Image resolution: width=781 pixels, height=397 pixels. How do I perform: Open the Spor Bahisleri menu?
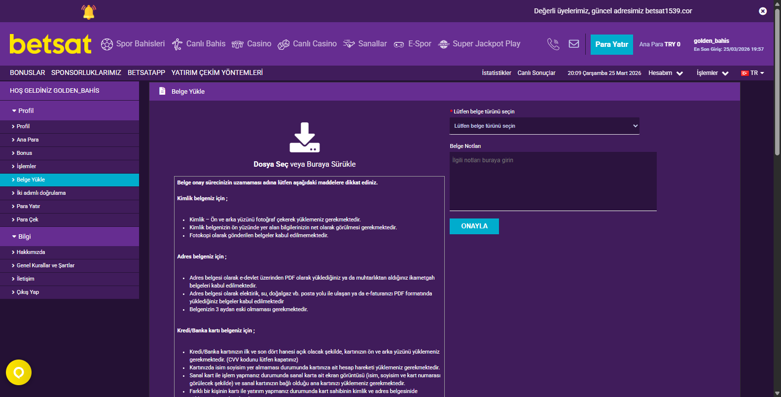(141, 44)
